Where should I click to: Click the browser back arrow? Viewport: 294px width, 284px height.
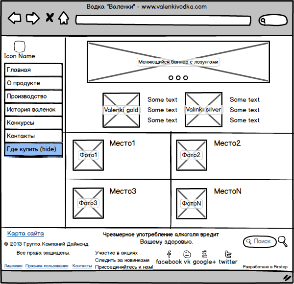tap(14, 18)
